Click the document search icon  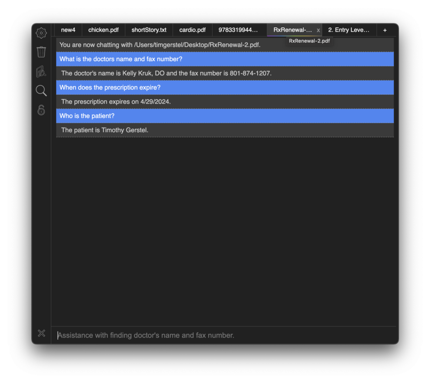click(41, 72)
